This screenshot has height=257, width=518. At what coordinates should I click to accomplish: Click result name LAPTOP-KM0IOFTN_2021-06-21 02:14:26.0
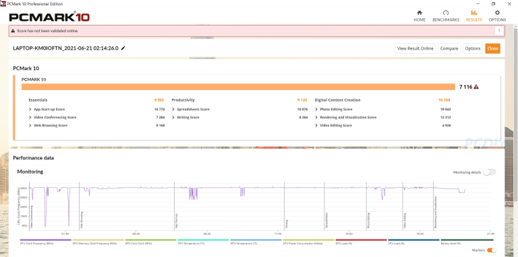(x=65, y=48)
